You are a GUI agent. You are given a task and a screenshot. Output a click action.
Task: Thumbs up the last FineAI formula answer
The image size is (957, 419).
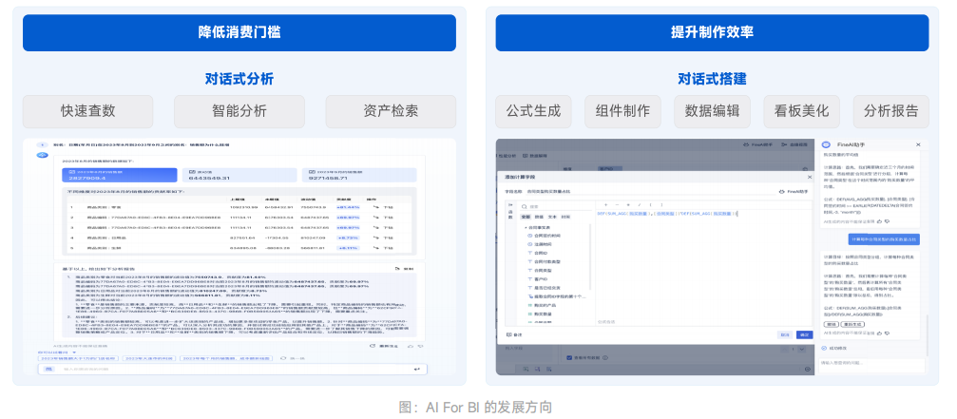coord(879,333)
